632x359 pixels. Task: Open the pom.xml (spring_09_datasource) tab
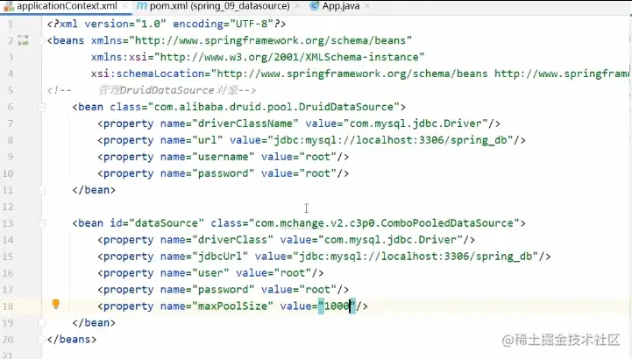pyautogui.click(x=220, y=6)
